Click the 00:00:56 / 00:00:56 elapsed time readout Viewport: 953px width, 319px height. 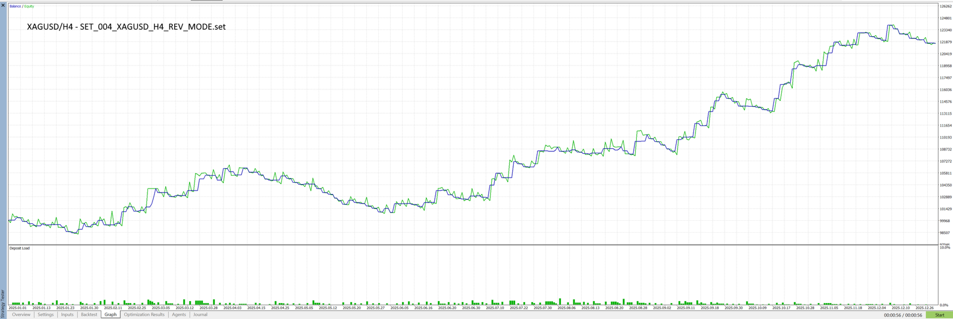pos(903,315)
